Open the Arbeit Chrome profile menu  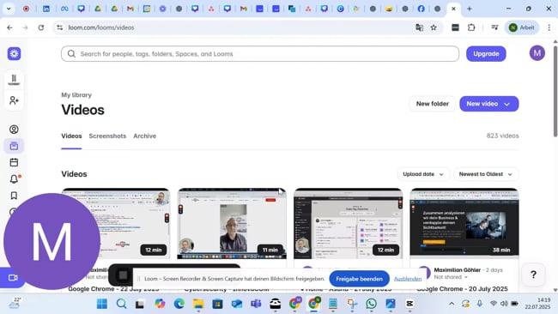(522, 27)
